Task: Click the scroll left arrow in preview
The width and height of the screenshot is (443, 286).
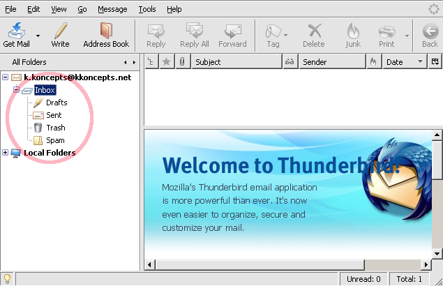Action: (150, 265)
